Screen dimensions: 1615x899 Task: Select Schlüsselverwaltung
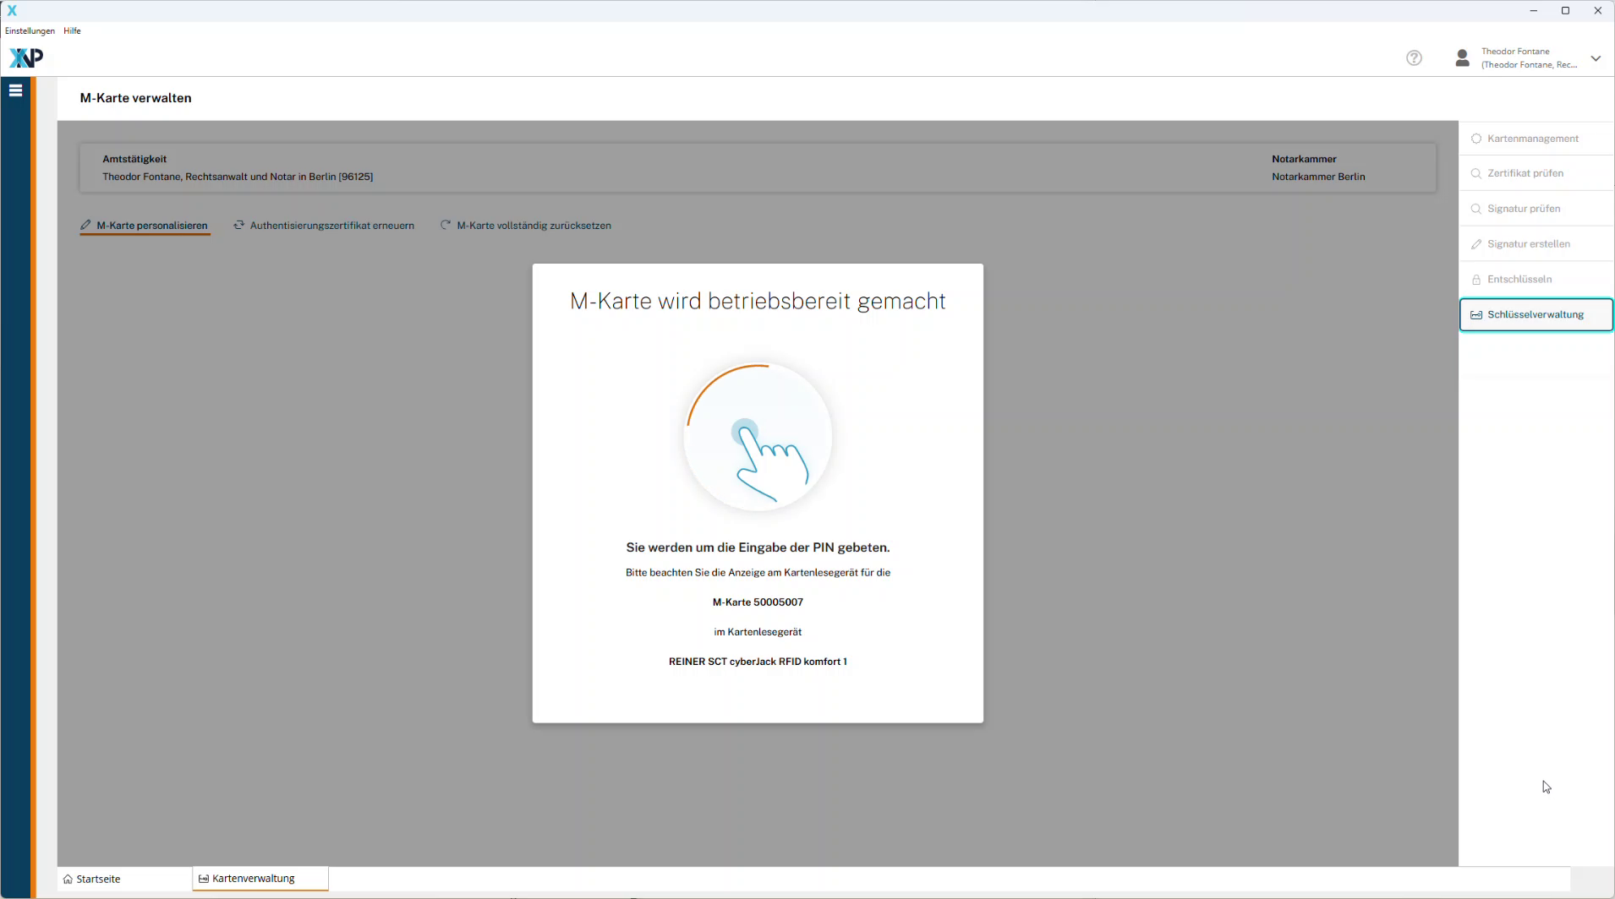coord(1535,314)
